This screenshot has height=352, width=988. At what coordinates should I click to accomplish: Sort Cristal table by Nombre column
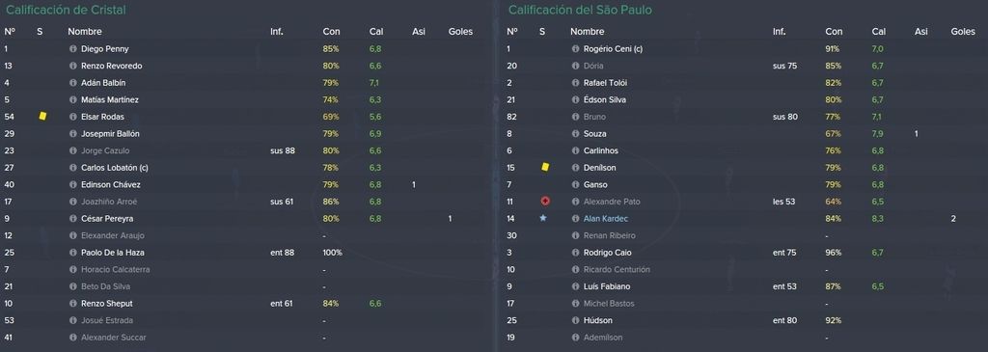coord(85,32)
